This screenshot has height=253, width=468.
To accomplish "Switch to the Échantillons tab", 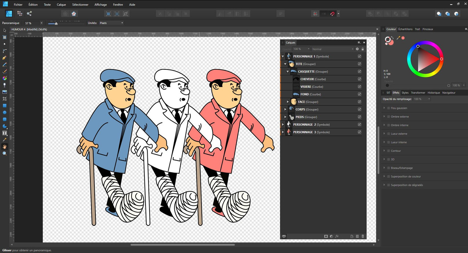I will [405, 29].
